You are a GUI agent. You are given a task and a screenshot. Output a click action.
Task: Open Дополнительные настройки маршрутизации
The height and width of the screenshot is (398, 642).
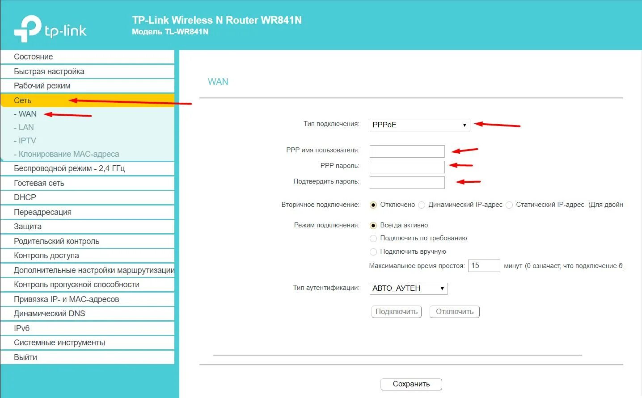(87, 270)
